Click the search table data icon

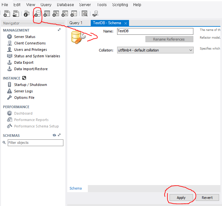click(x=85, y=14)
